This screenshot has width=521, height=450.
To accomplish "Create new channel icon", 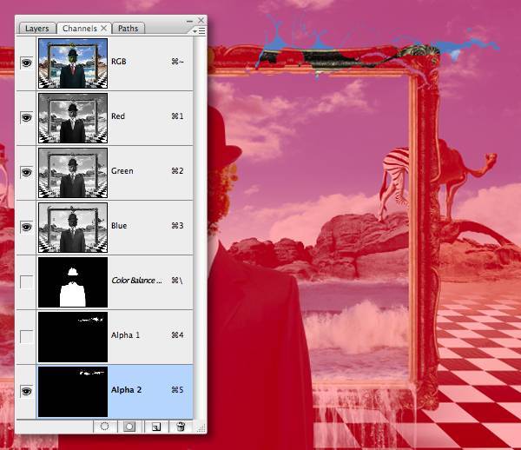I will pos(155,427).
